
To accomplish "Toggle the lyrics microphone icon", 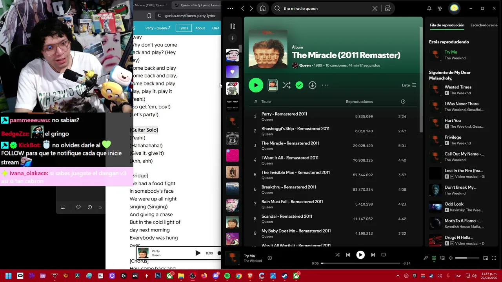I will point(426,258).
